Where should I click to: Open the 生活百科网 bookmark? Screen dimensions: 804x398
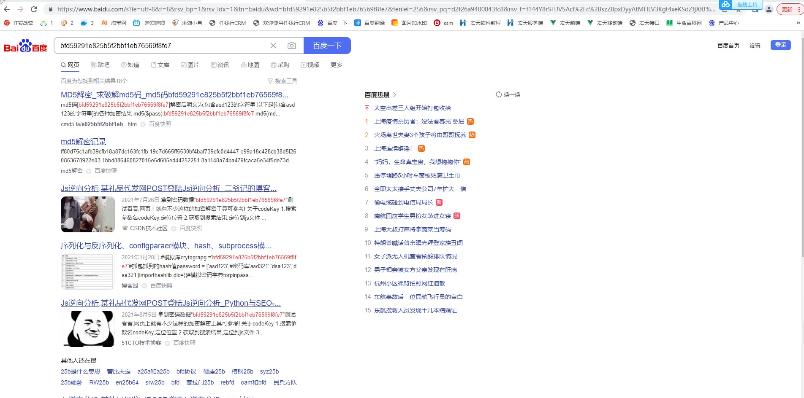[x=684, y=23]
